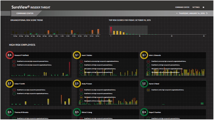Open the Hope E Fuentes employee name
214x120 pixels.
(155, 112)
